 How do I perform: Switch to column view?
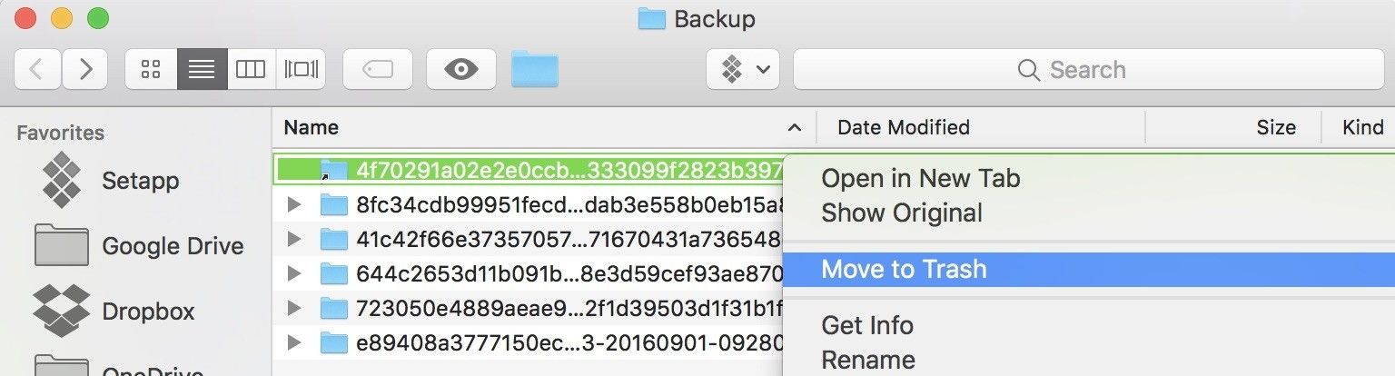pyautogui.click(x=250, y=70)
